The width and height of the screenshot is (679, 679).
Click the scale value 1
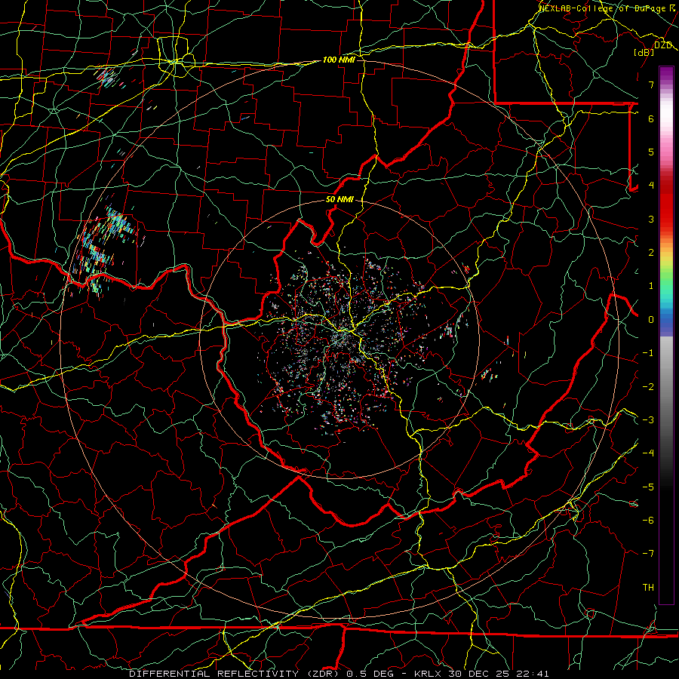(x=651, y=286)
